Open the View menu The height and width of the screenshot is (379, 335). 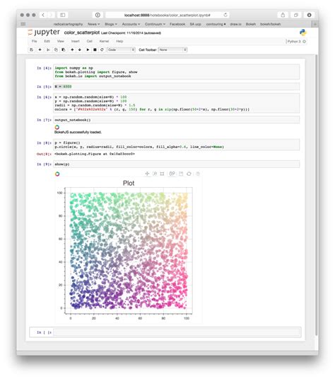click(x=61, y=41)
